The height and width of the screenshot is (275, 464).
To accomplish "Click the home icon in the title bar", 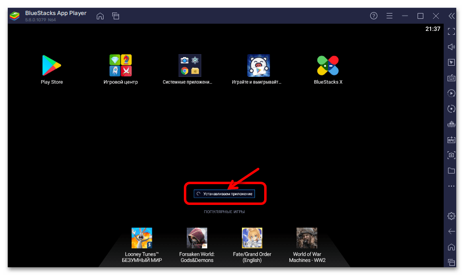I will coord(100,16).
